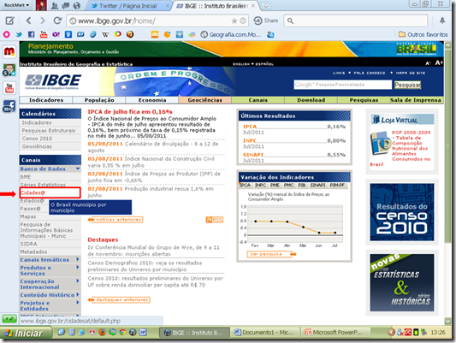Select the PIB tab in chart
456x343 pixels.
(x=302, y=185)
